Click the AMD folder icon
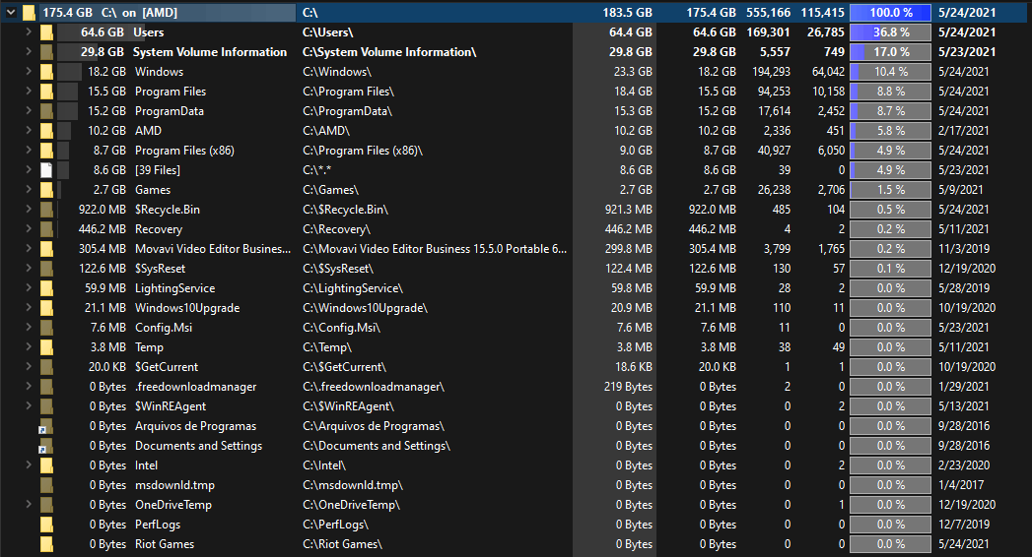Screen dimensions: 1032x557 point(46,131)
